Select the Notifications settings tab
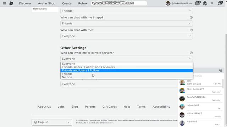The image size is (227, 127). tap(40, 9)
